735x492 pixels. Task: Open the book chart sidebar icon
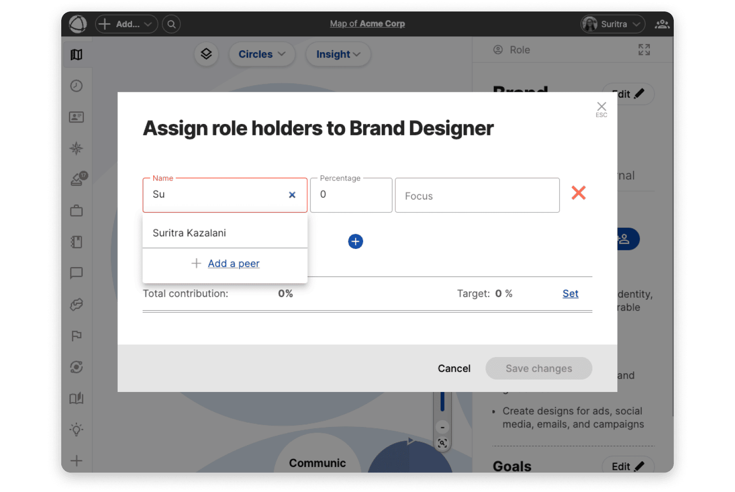pyautogui.click(x=77, y=398)
